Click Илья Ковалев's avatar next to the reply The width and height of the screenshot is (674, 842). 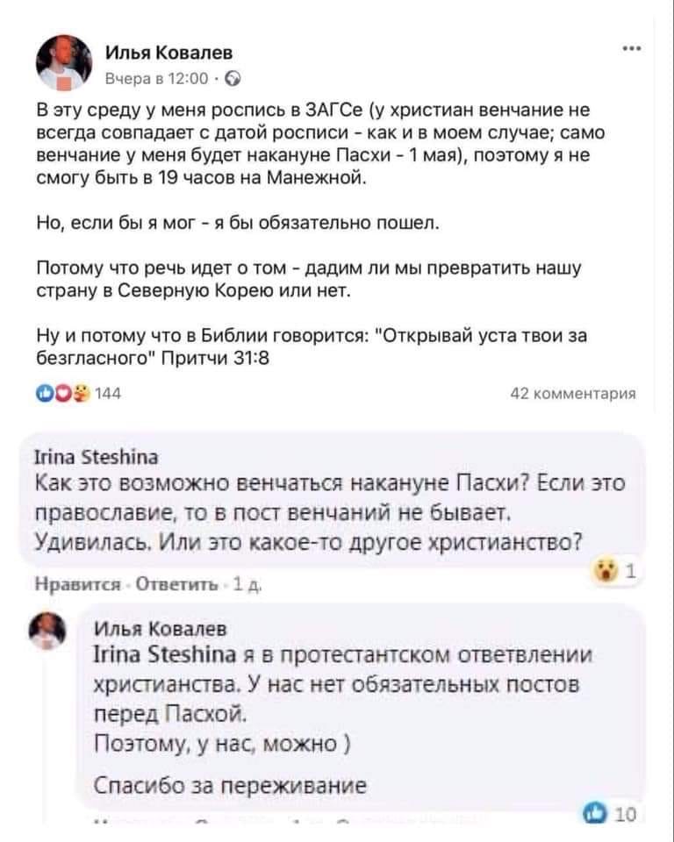coord(47,631)
